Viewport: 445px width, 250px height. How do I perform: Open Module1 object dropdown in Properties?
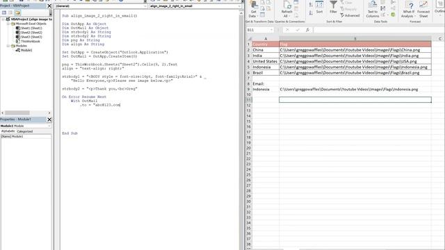[x=26, y=126]
